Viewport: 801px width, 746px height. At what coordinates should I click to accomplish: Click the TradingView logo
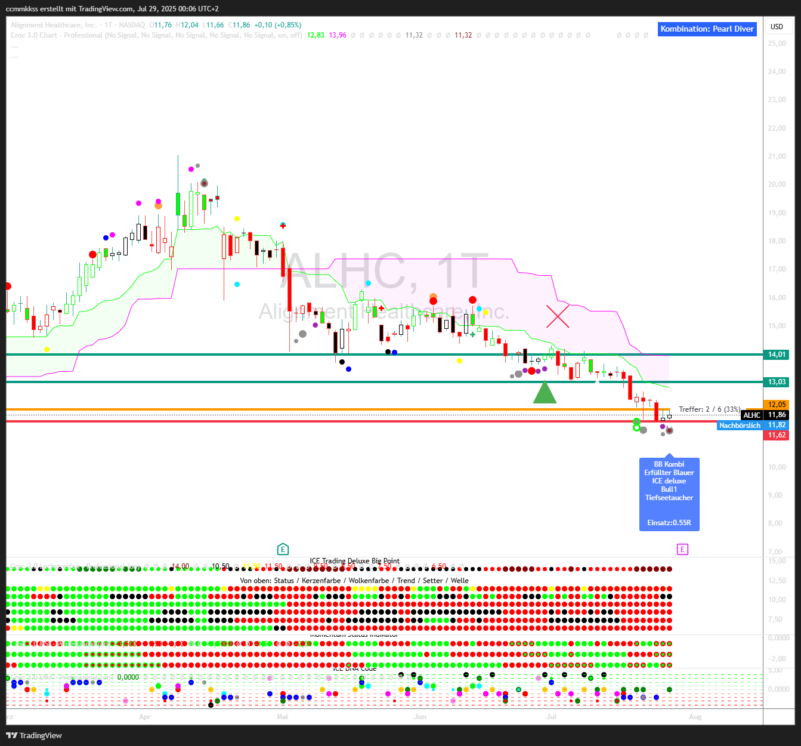click(x=34, y=735)
